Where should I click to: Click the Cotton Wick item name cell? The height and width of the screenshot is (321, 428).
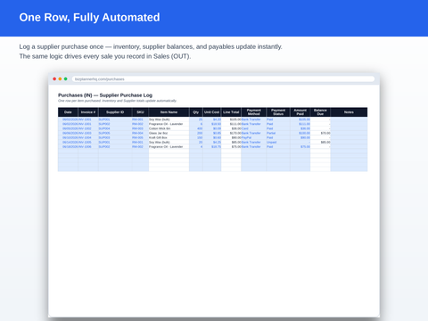[x=169, y=128]
